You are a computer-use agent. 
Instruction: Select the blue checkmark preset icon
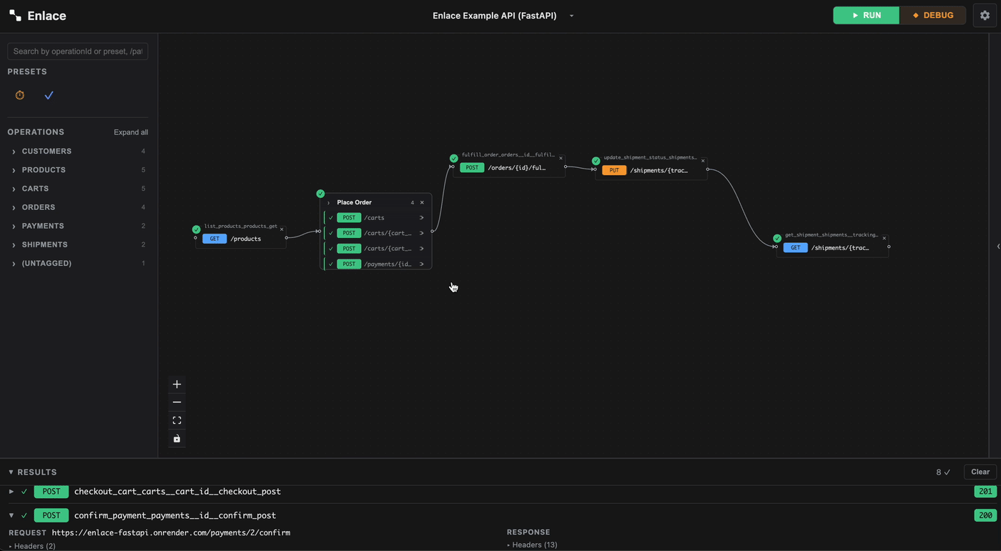49,95
